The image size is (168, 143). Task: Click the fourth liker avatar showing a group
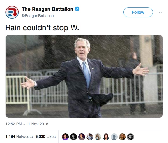pos(90,137)
